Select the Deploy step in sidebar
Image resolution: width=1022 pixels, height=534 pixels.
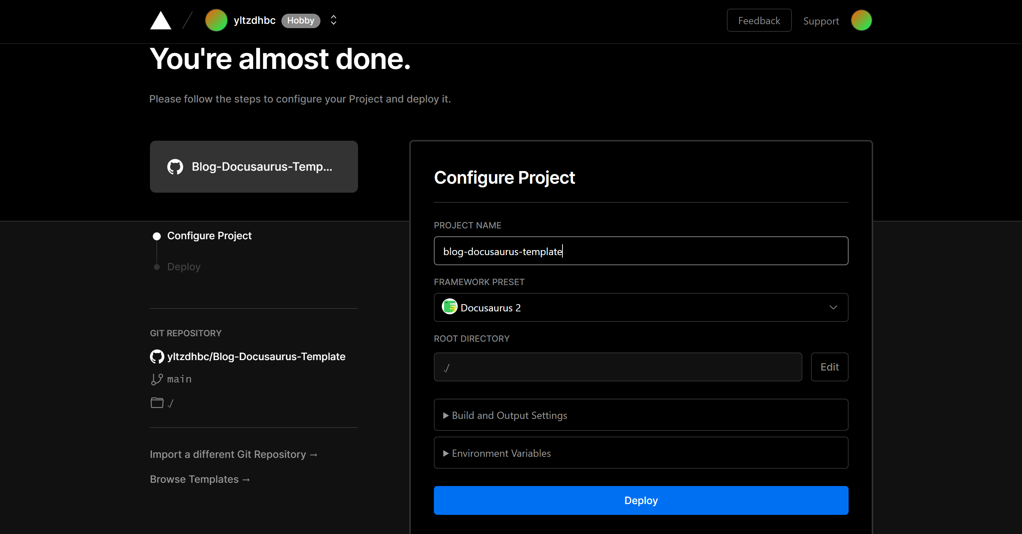click(184, 267)
